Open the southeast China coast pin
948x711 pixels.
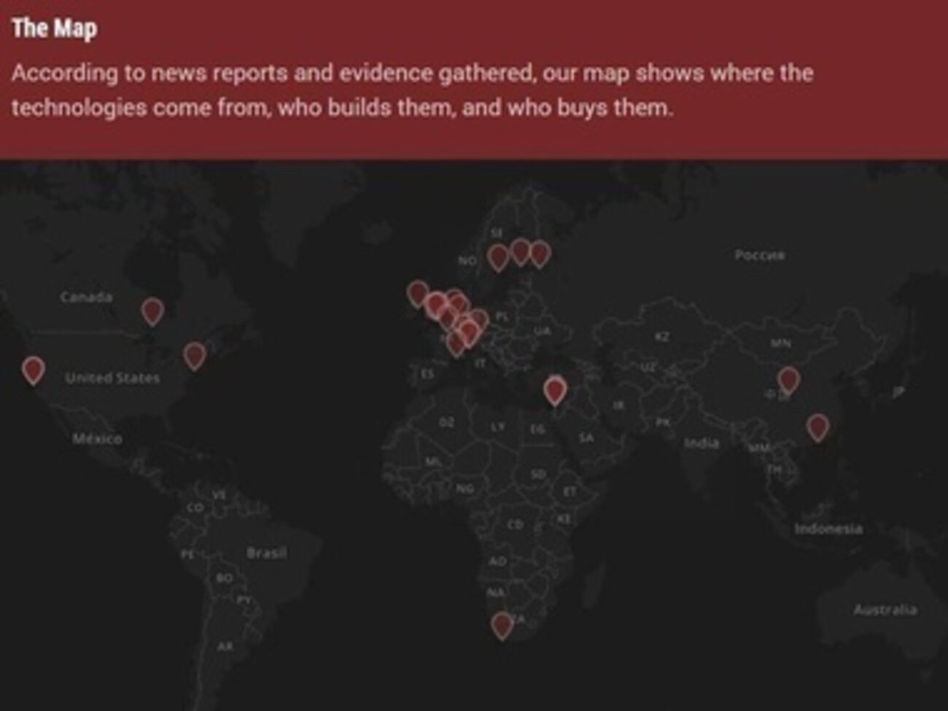[817, 427]
